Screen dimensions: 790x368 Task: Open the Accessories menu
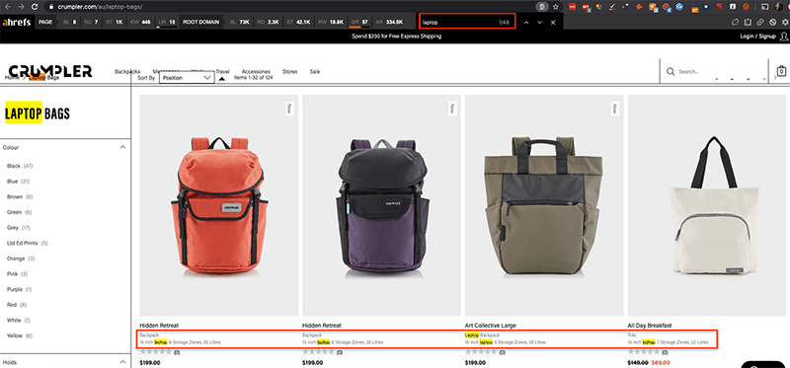(x=256, y=71)
